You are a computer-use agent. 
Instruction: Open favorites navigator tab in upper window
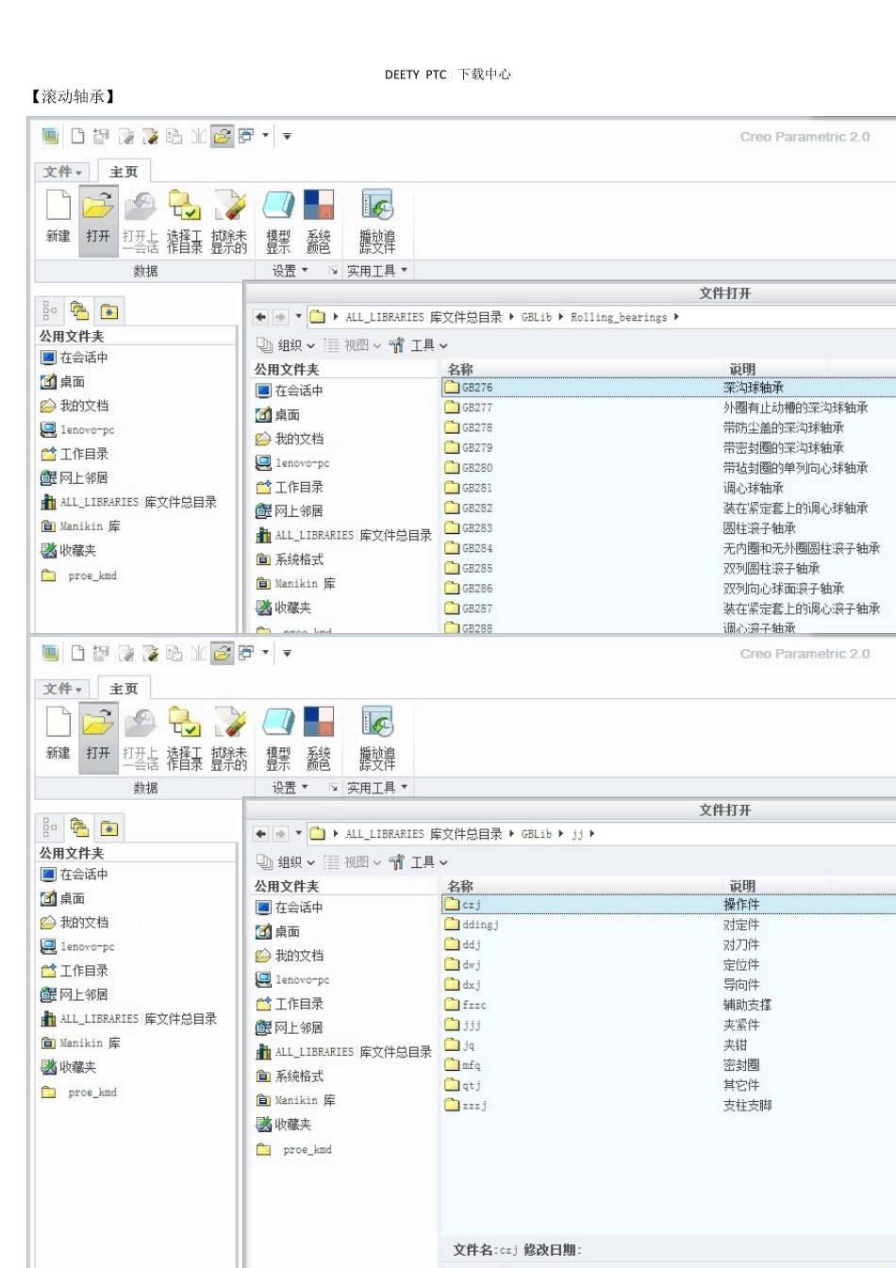[109, 311]
